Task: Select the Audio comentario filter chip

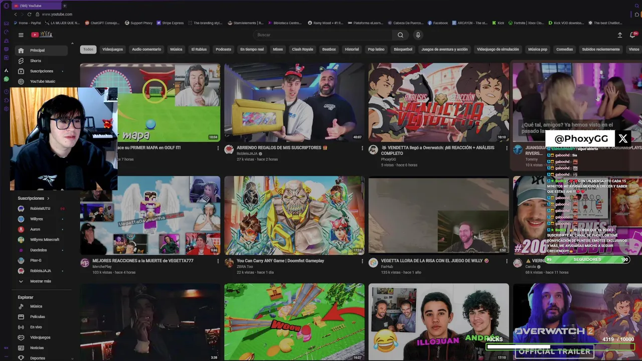Action: [146, 49]
